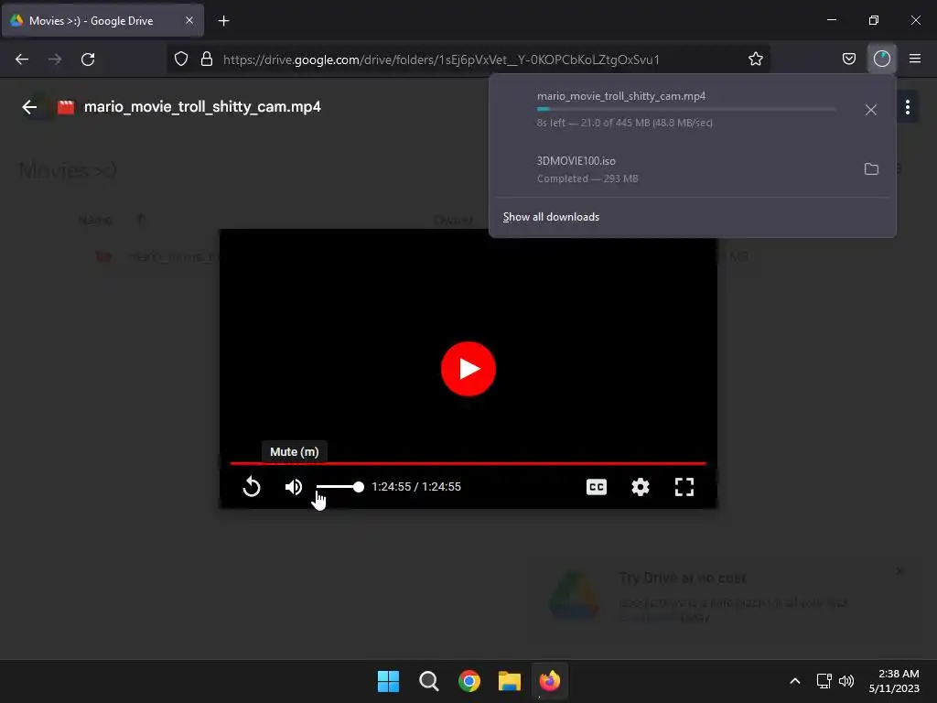Image resolution: width=937 pixels, height=703 pixels.
Task: Click the Save to Pocket icon
Action: click(848, 59)
